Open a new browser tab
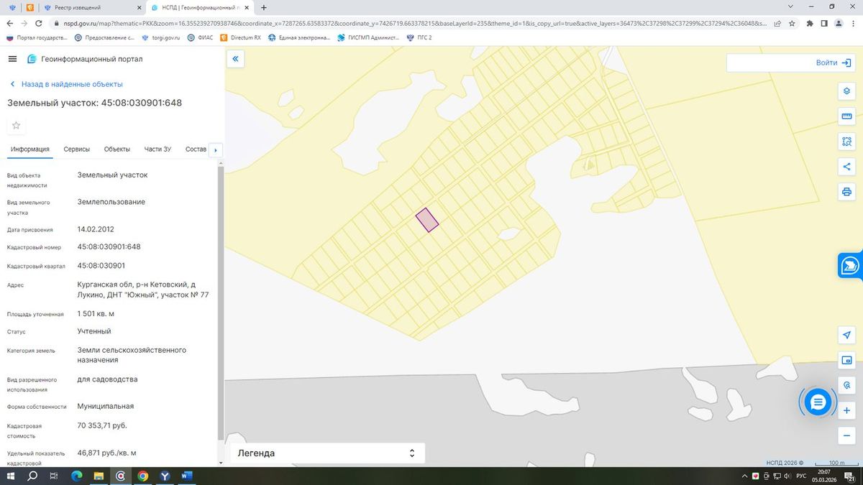 pos(264,7)
